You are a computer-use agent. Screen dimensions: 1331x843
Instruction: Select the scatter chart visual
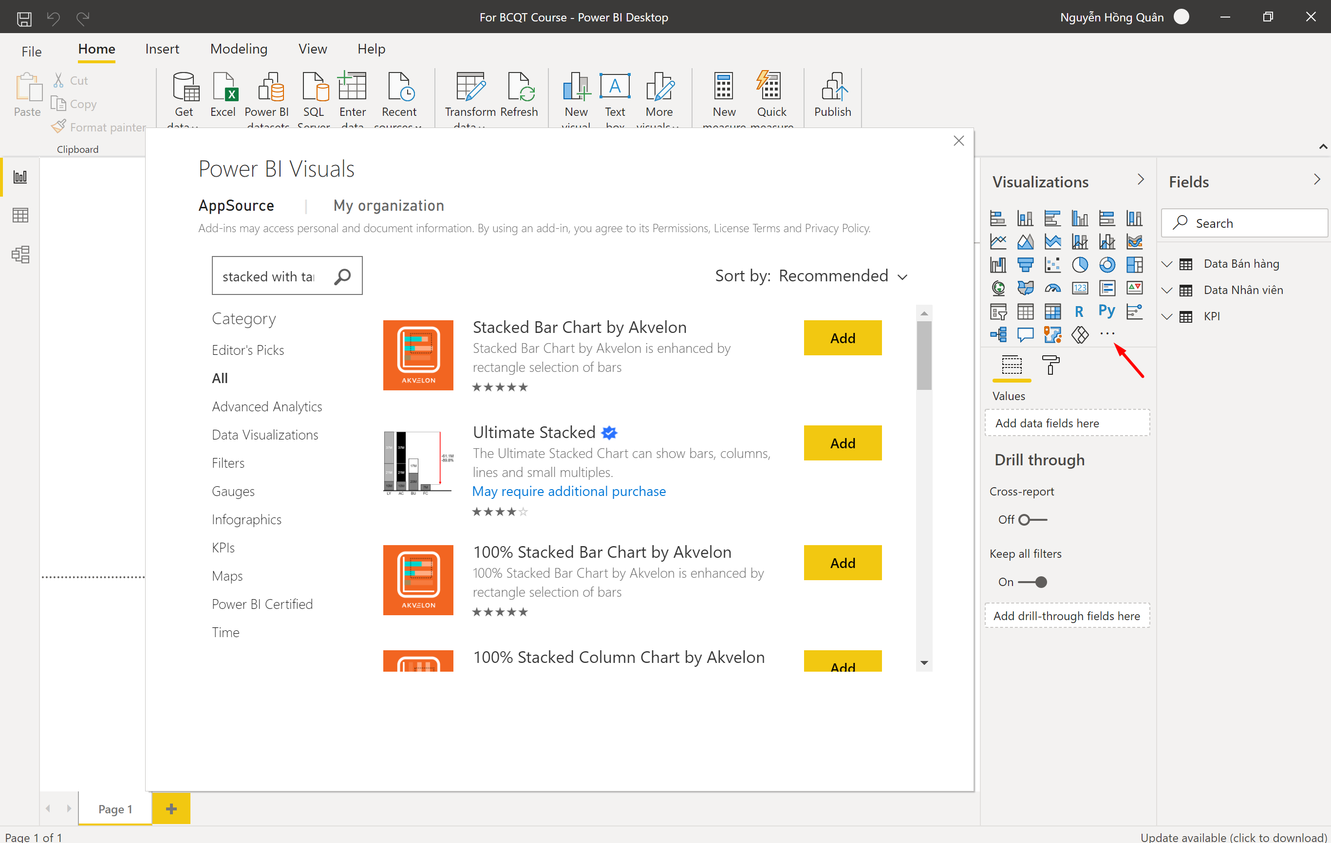(x=1052, y=265)
